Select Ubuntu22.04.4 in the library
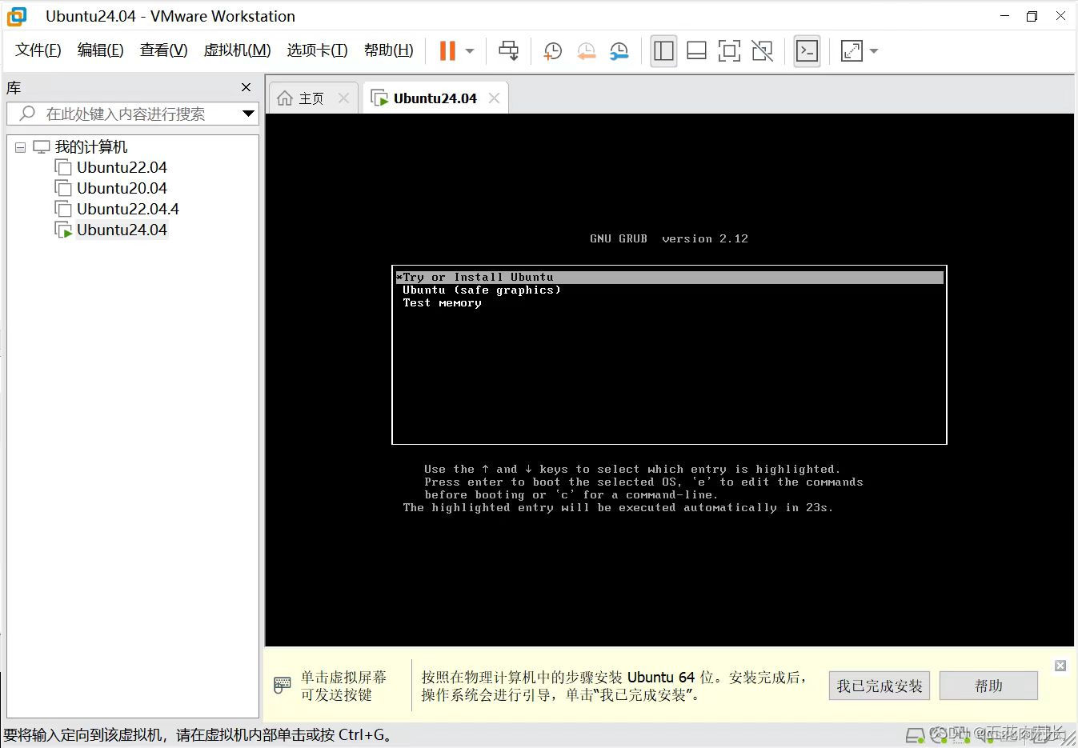The height and width of the screenshot is (748, 1078). (x=128, y=209)
